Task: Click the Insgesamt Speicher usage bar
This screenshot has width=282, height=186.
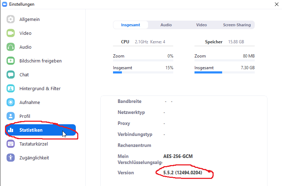Action: pos(224,72)
